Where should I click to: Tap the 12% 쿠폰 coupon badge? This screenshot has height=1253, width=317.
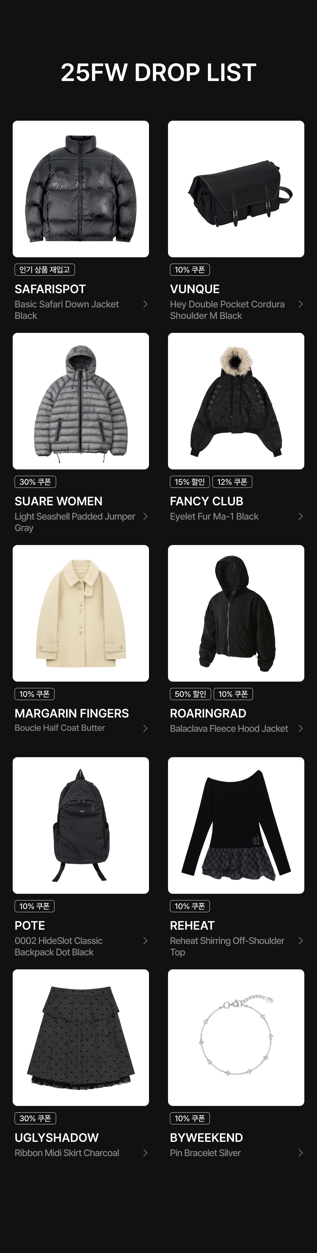click(232, 482)
